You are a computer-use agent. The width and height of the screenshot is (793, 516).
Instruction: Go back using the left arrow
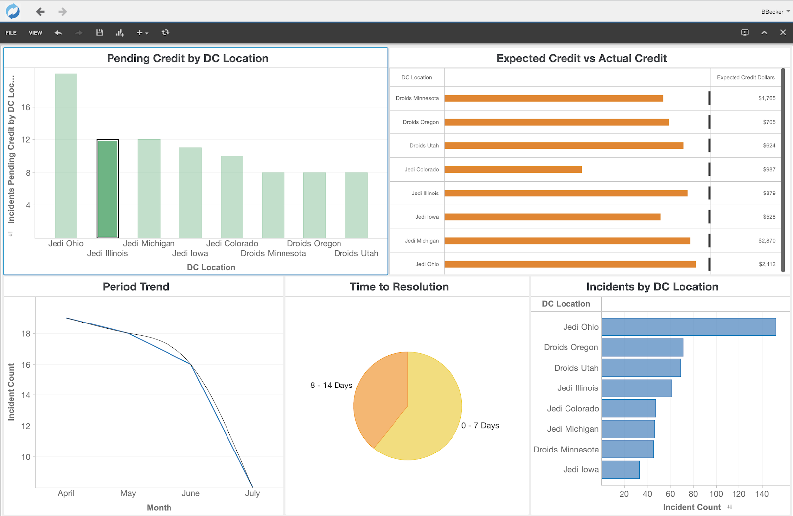(x=41, y=11)
